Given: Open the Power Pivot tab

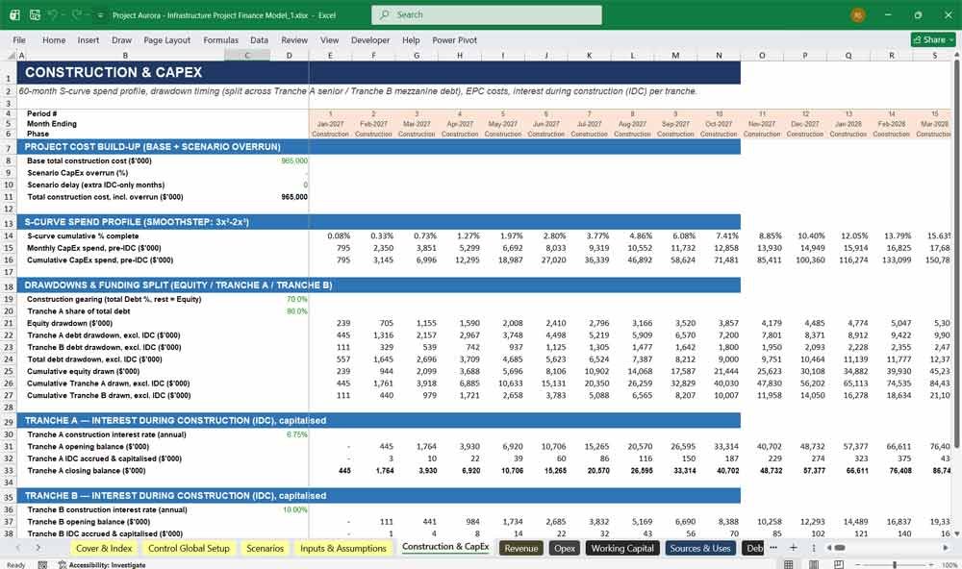Looking at the screenshot, I should 455,39.
